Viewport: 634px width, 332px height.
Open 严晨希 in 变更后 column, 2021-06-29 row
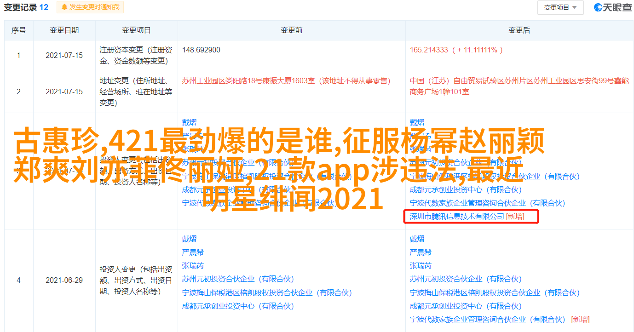tap(421, 252)
